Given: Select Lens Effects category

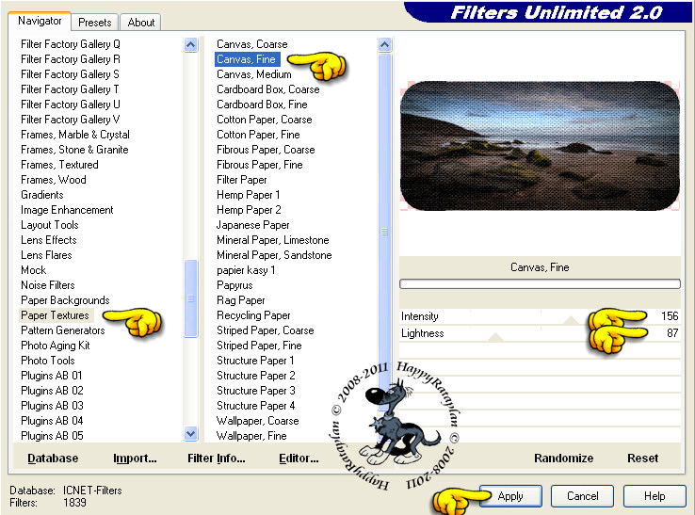Looking at the screenshot, I should [x=49, y=240].
